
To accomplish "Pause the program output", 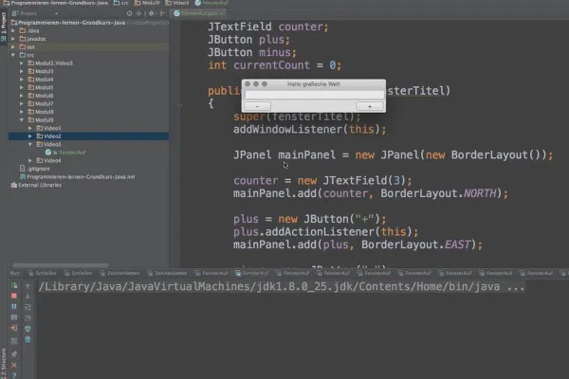I will (14, 307).
